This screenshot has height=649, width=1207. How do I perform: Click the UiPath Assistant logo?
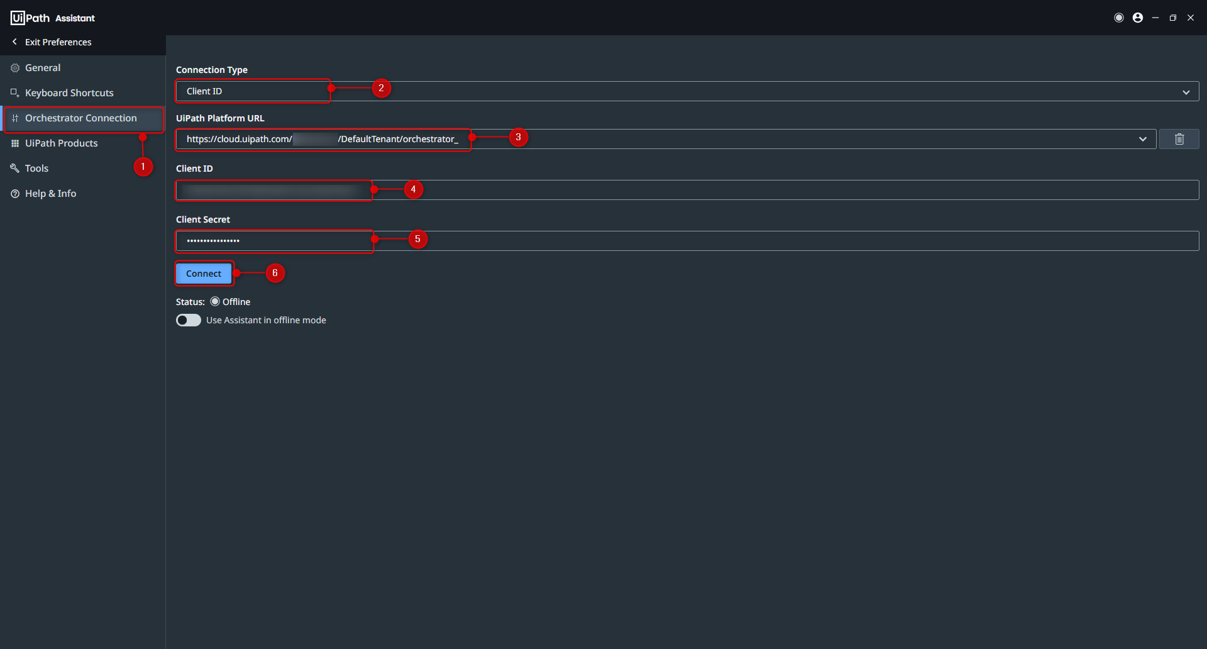pos(53,18)
